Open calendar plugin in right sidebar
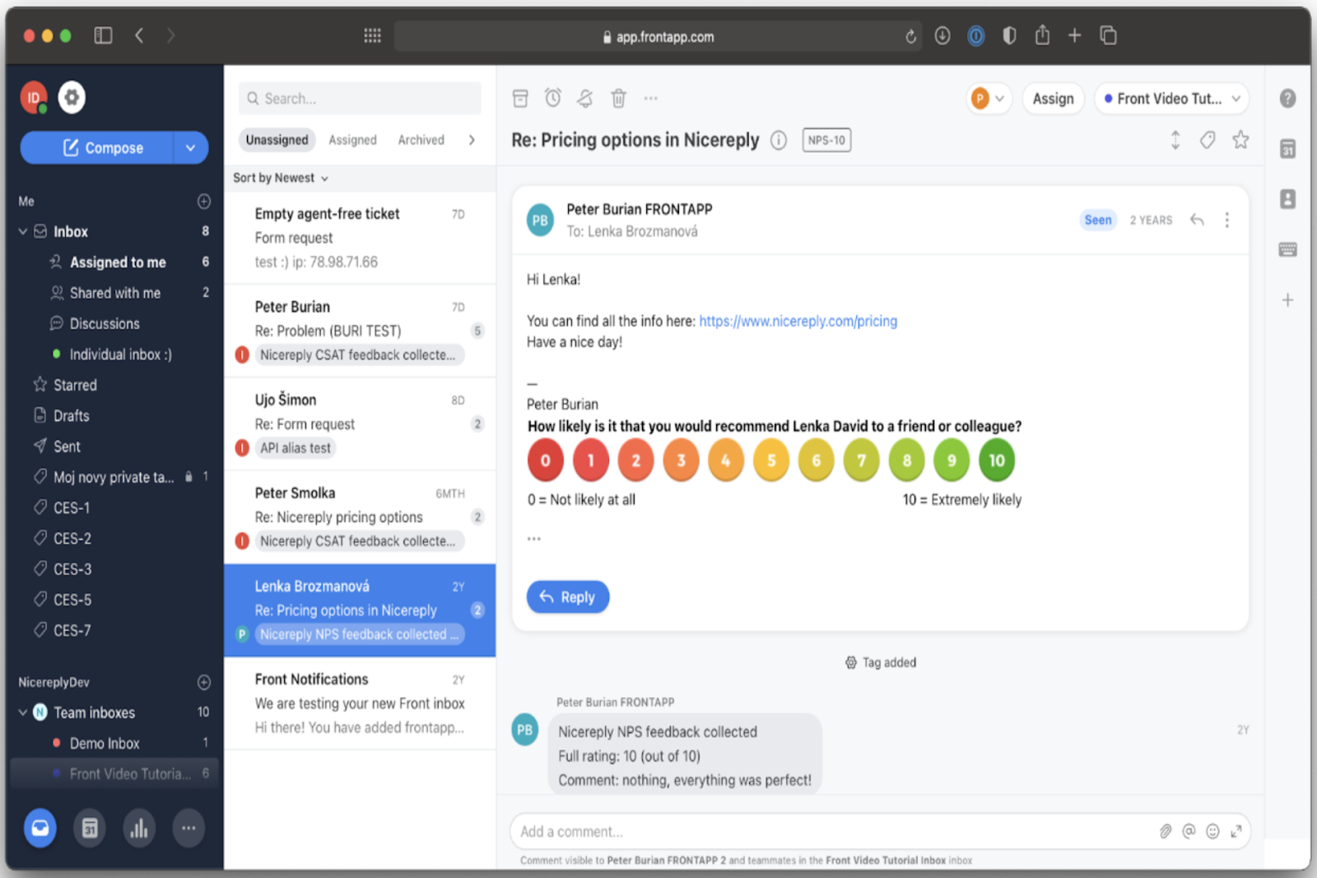The height and width of the screenshot is (878, 1317). point(1288,149)
